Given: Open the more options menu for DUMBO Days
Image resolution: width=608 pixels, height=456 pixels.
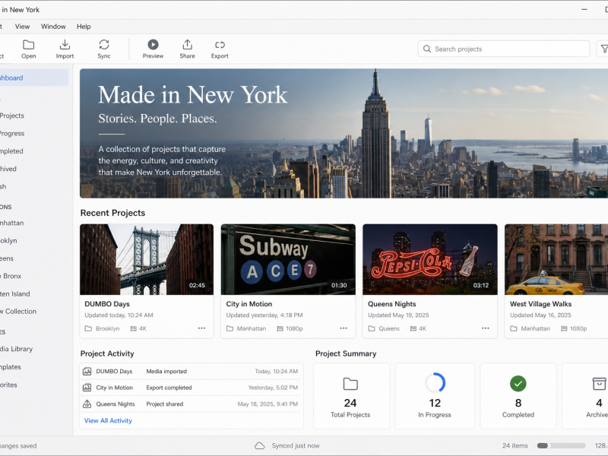Looking at the screenshot, I should [x=201, y=328].
